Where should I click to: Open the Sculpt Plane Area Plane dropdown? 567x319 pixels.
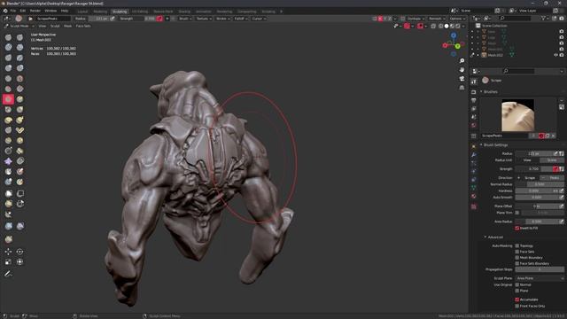[x=540, y=278]
